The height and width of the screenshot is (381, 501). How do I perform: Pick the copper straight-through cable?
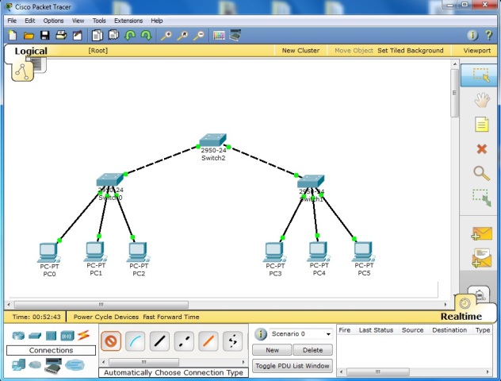click(159, 341)
